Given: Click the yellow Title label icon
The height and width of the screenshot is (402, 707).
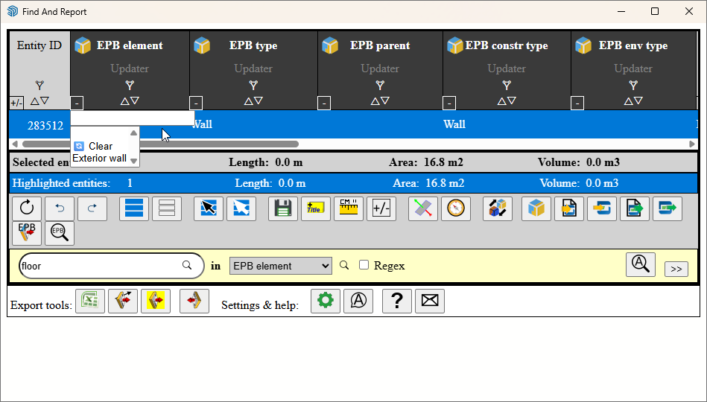Looking at the screenshot, I should tap(316, 208).
